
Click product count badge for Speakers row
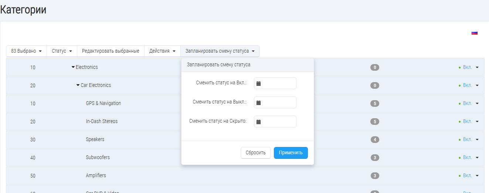point(375,140)
